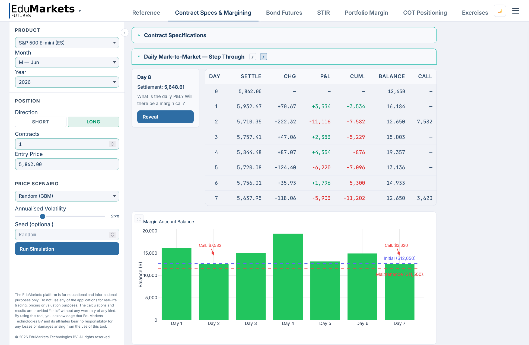Screen dimensions: 529x345
Task: Adjust the Annualised Volatility slider
Action: (42, 216)
